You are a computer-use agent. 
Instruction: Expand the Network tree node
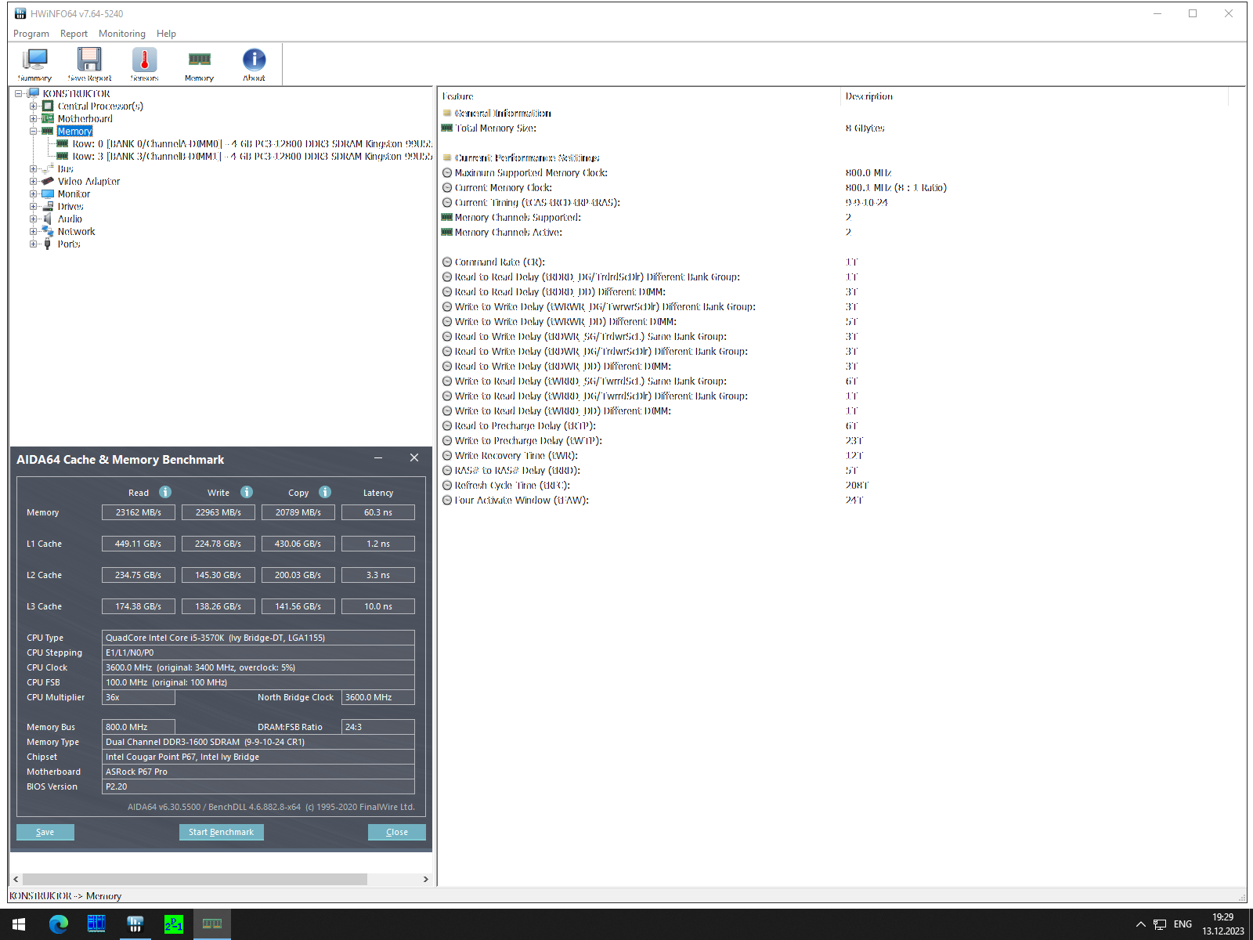click(34, 231)
